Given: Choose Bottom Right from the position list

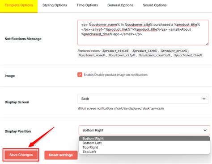Looking at the screenshot, I should [x=144, y=139].
